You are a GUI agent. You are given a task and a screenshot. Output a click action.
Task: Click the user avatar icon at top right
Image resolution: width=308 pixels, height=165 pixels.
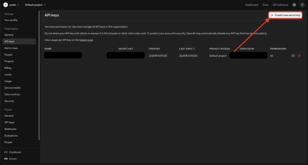point(302,5)
